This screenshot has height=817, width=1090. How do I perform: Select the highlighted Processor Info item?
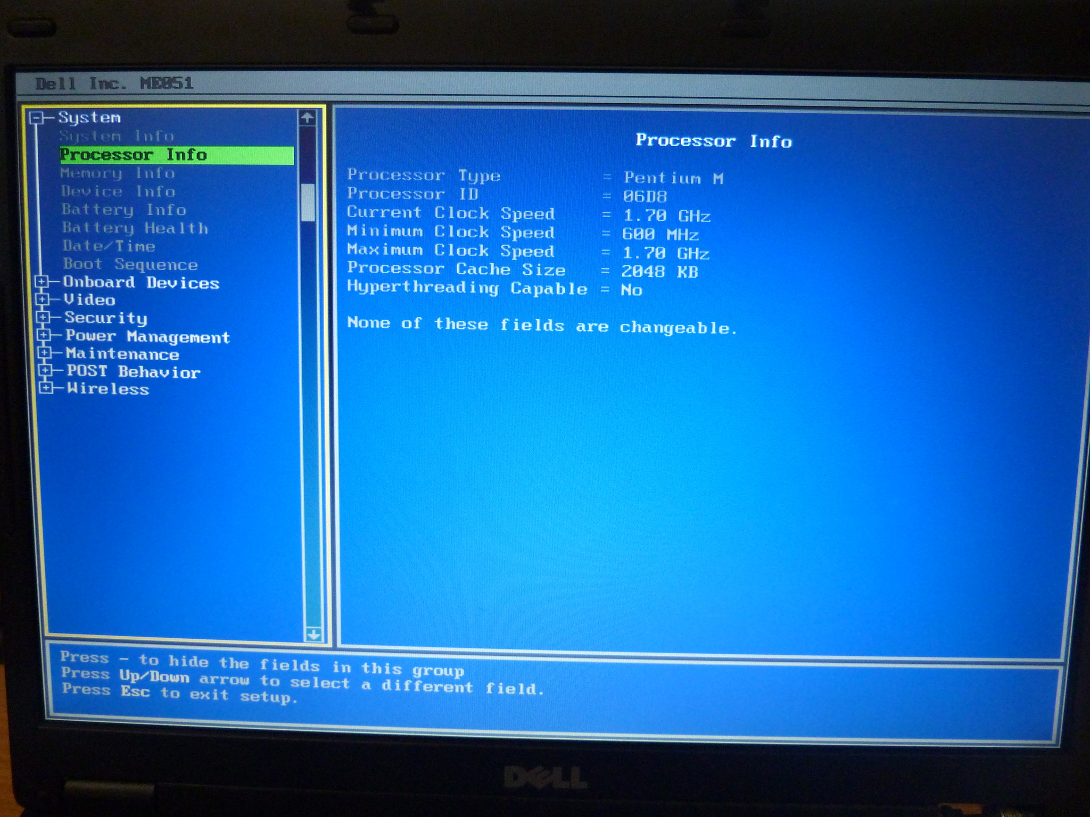pyautogui.click(x=176, y=155)
